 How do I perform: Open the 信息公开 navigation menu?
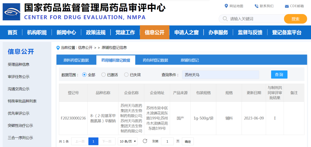coord(154,32)
